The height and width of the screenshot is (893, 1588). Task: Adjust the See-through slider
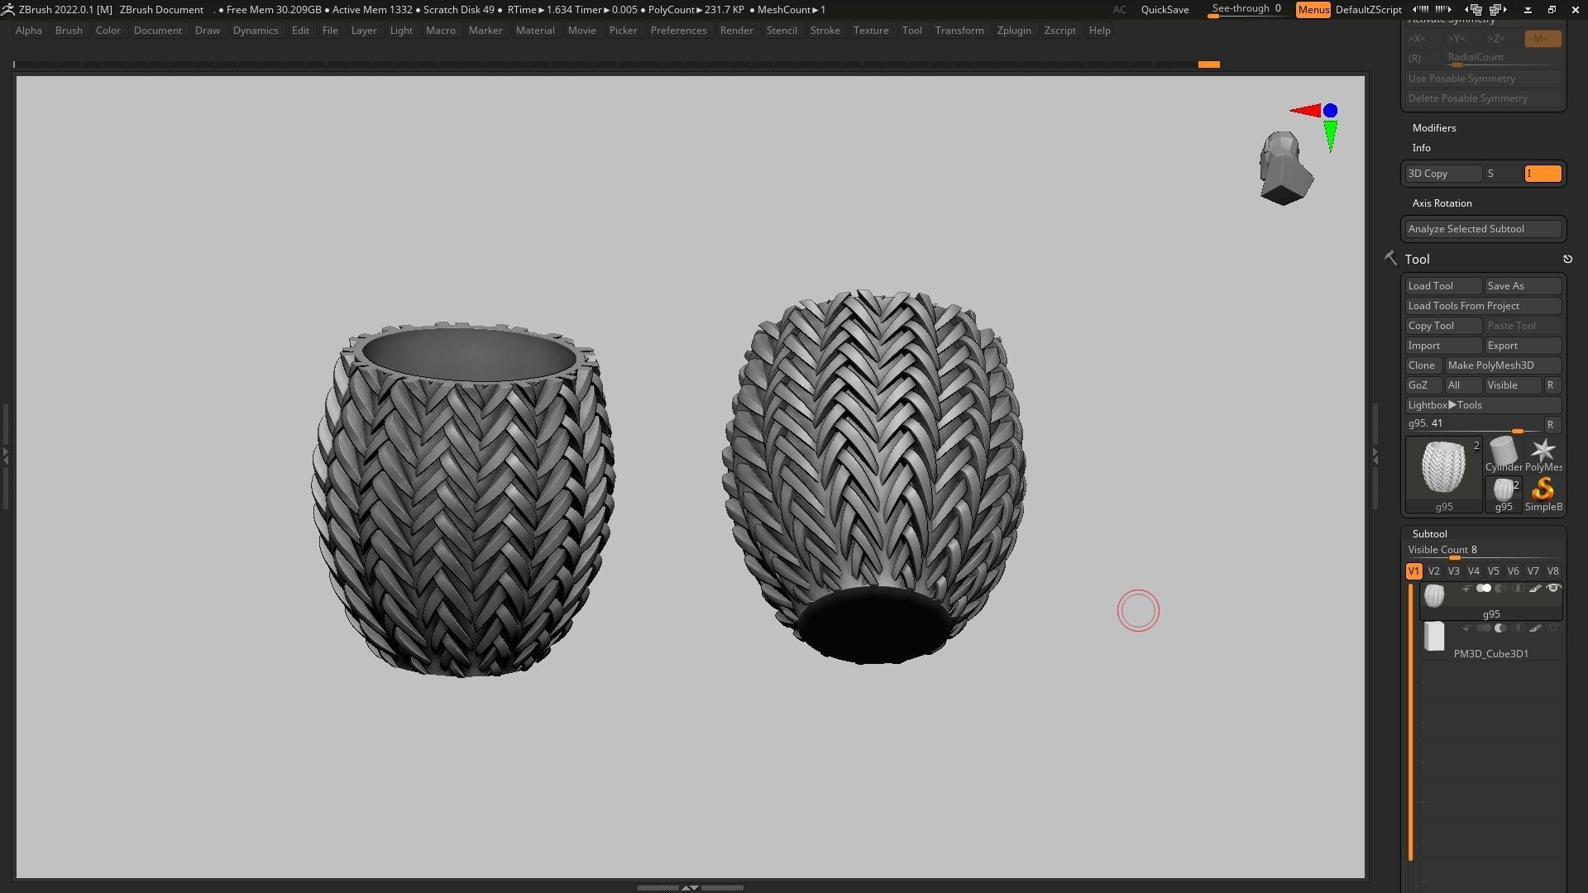[1246, 10]
